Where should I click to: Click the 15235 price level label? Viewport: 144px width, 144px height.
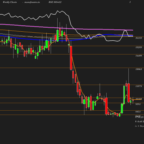pyautogui.click(x=139, y=47)
